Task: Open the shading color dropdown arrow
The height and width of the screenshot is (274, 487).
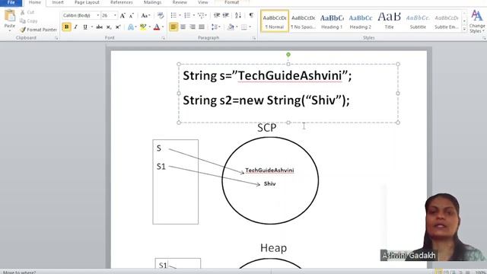Action: point(237,27)
